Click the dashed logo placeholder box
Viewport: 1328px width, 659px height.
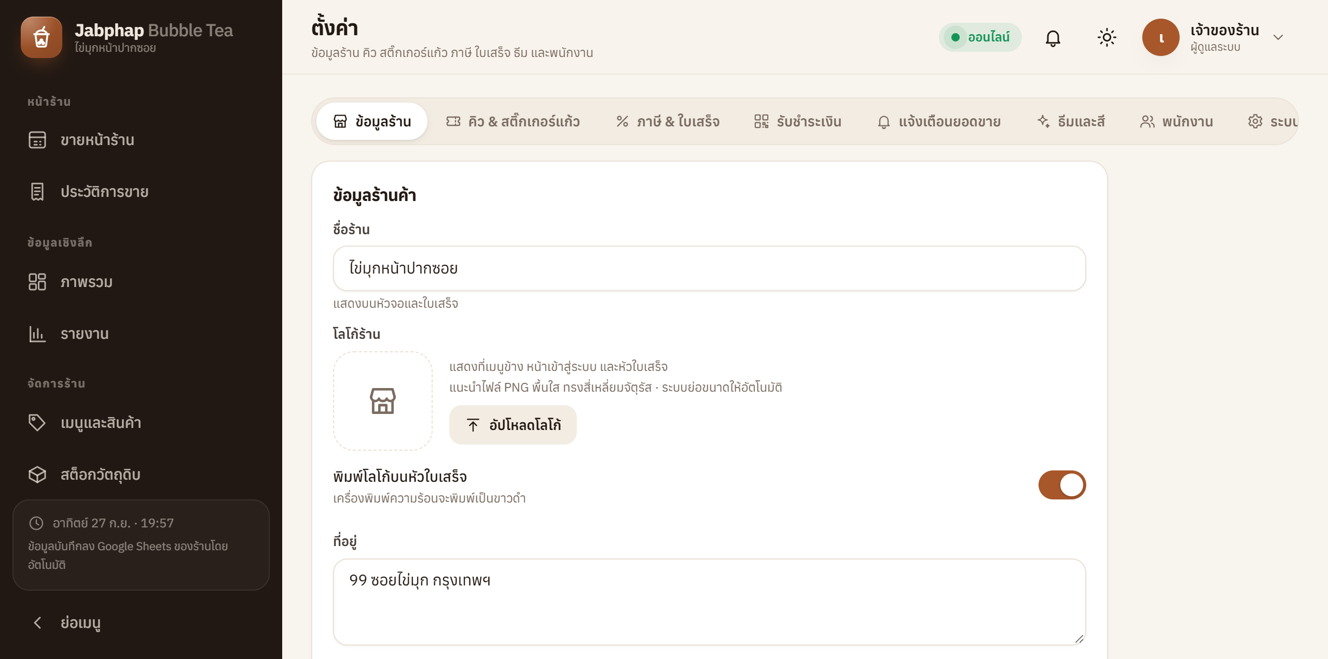point(383,401)
